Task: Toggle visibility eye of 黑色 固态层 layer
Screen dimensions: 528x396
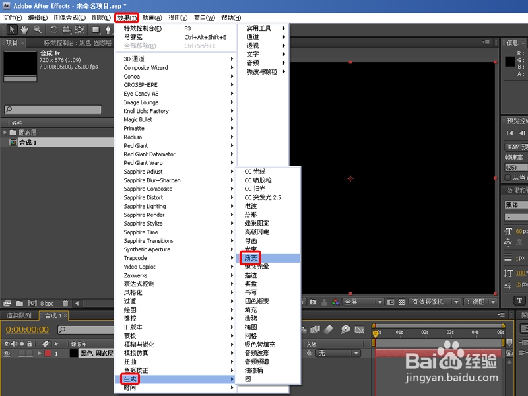Action: (7, 354)
